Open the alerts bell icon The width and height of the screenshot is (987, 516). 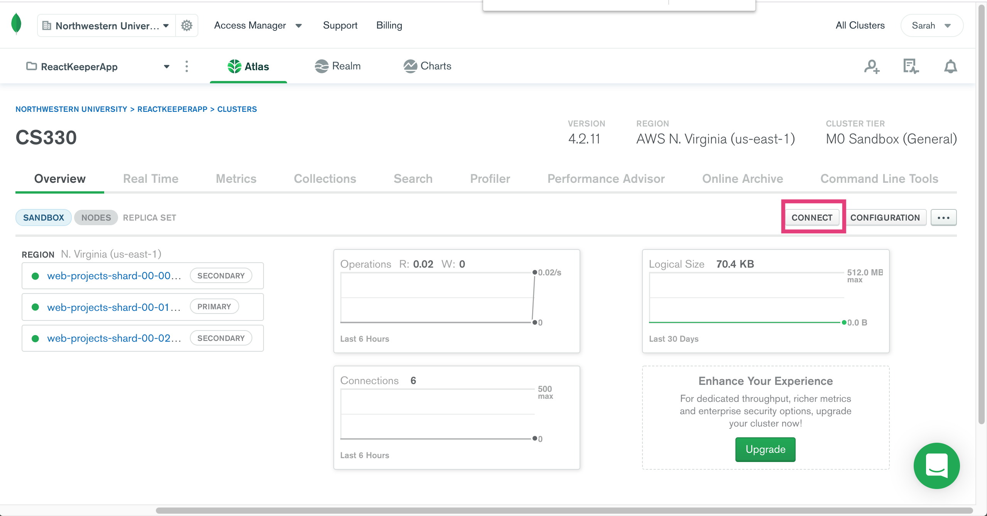click(950, 66)
